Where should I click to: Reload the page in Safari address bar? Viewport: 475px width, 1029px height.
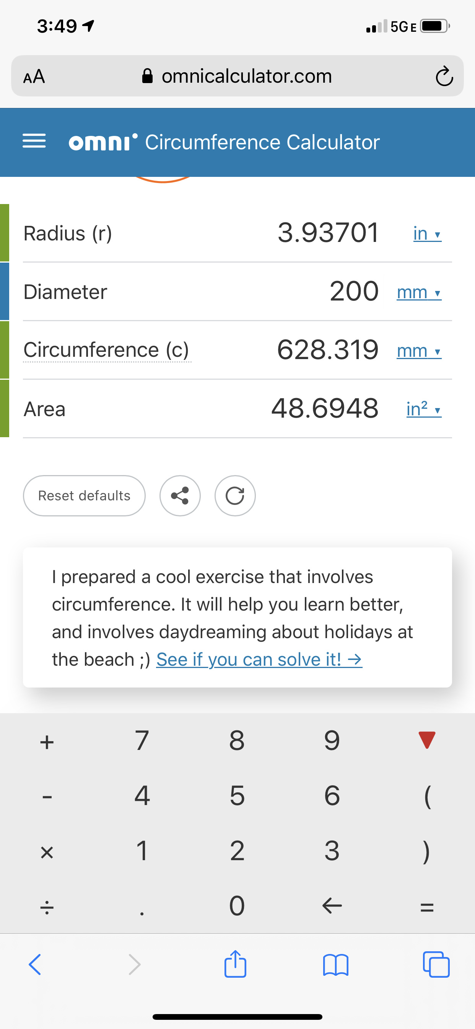[444, 76]
